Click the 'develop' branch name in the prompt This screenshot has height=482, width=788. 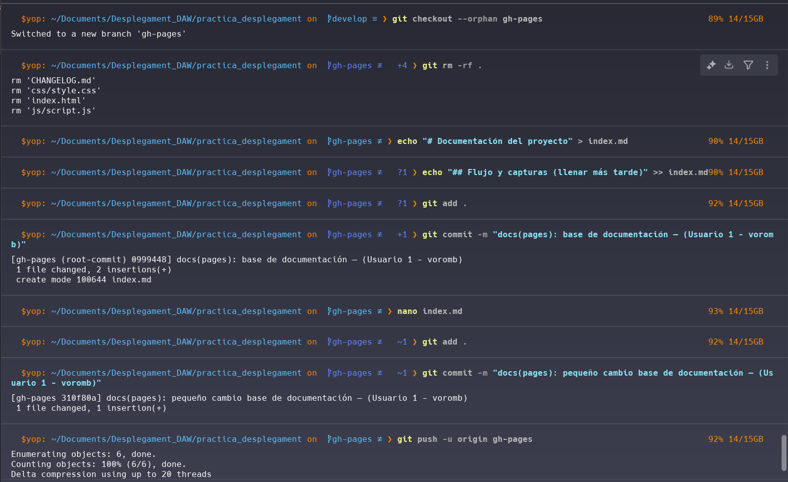349,19
